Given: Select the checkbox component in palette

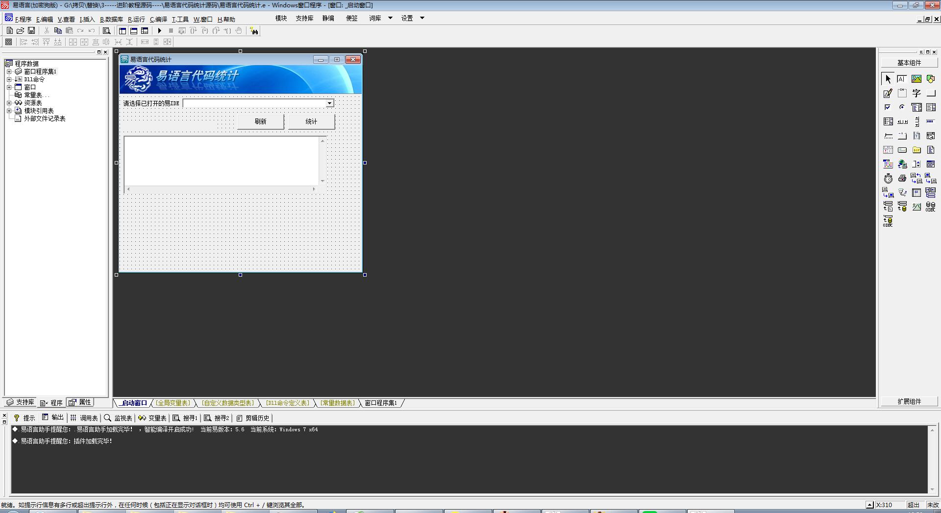Looking at the screenshot, I should coord(888,107).
